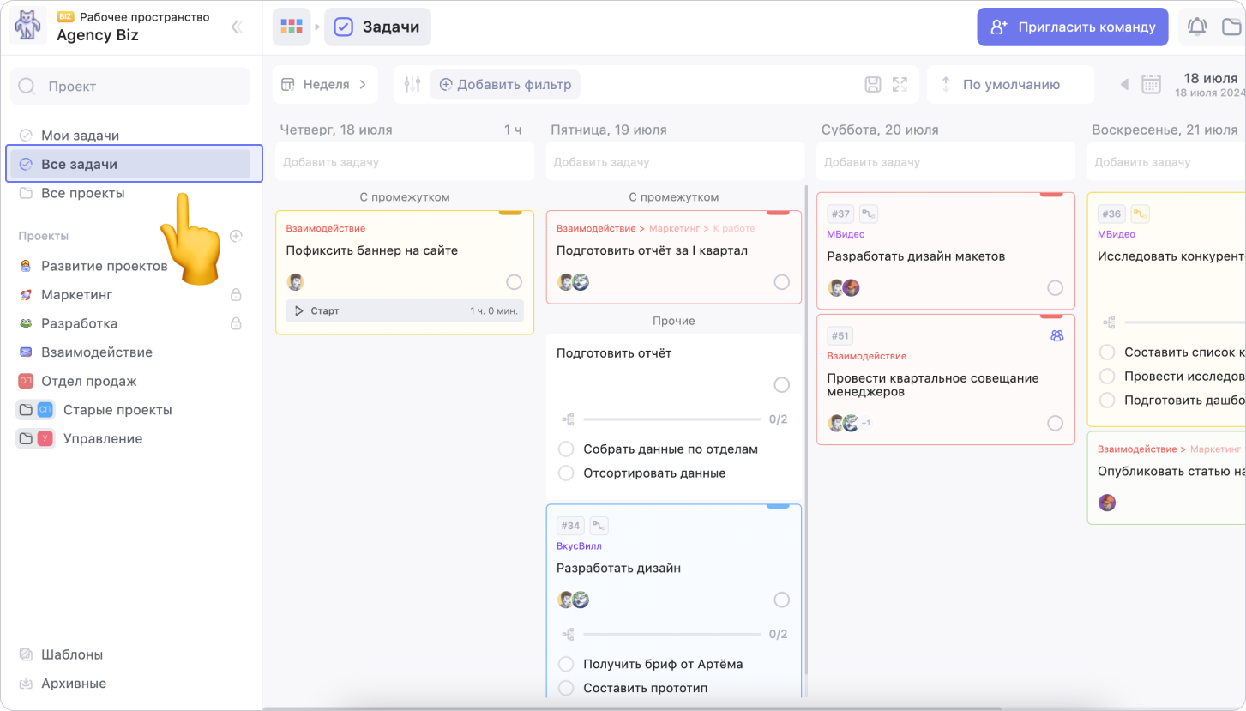Screen dimensions: 1246x711
Task: Tick the 'Получить бриф от Артёма' subtask
Action: click(566, 664)
